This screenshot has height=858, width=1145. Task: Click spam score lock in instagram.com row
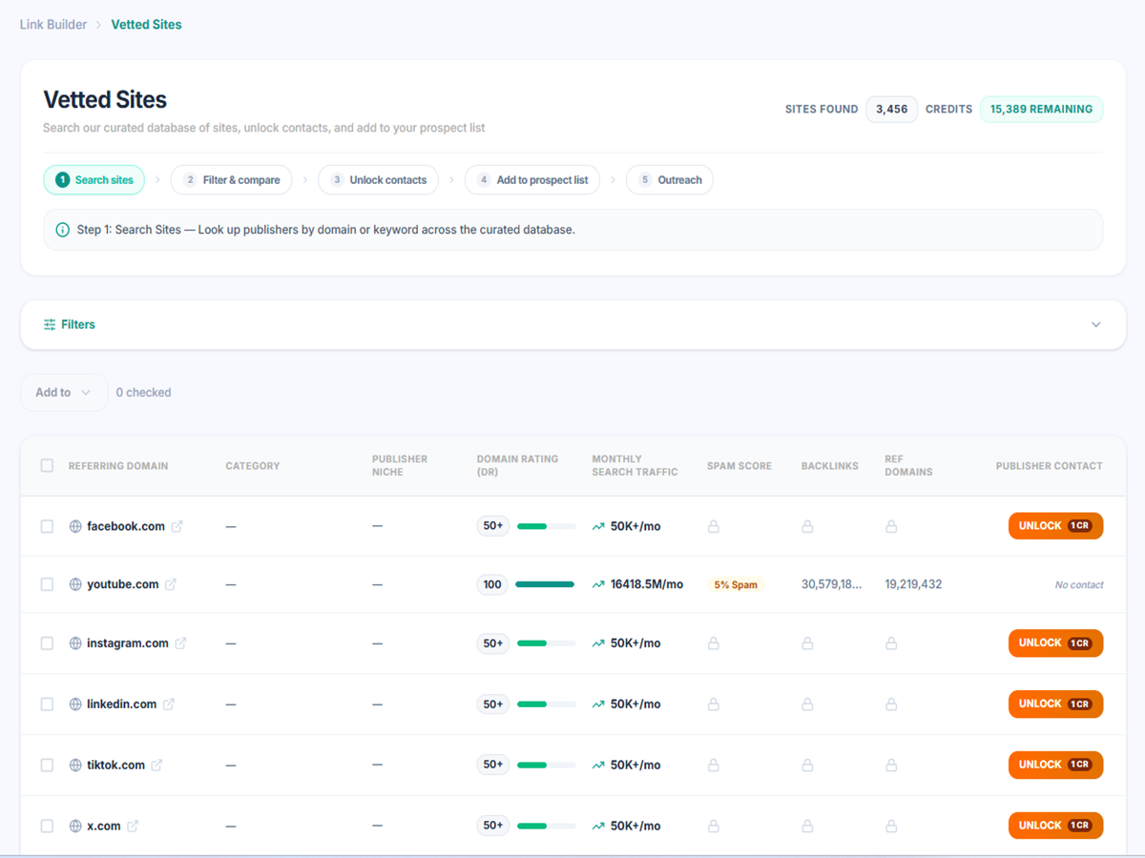point(714,643)
